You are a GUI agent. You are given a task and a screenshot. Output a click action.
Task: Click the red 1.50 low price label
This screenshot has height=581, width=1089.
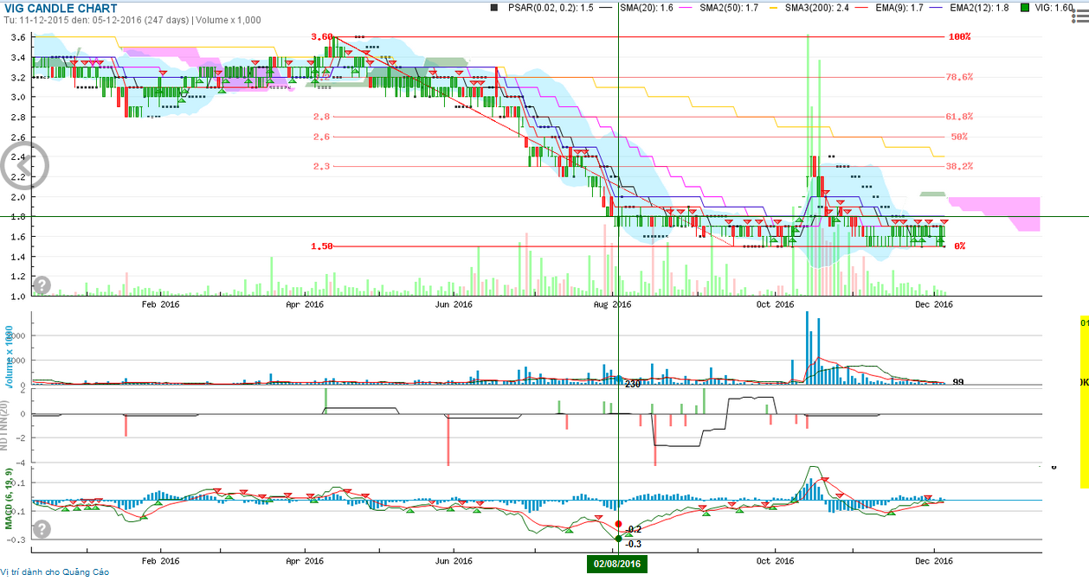[x=322, y=246]
